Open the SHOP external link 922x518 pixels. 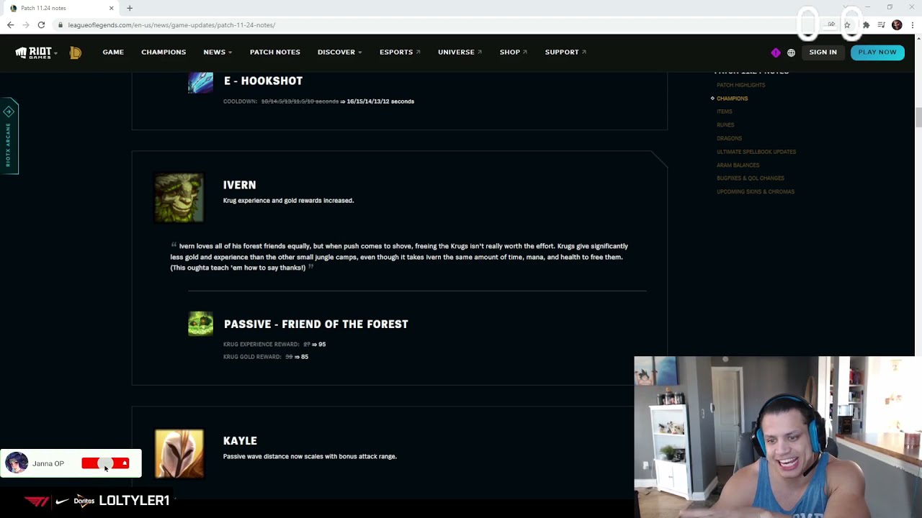point(514,53)
